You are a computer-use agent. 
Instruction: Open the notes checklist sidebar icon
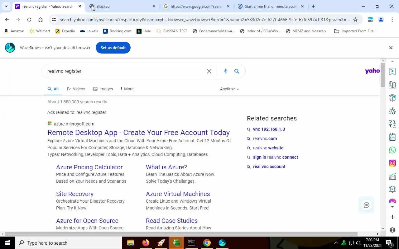pos(392,137)
